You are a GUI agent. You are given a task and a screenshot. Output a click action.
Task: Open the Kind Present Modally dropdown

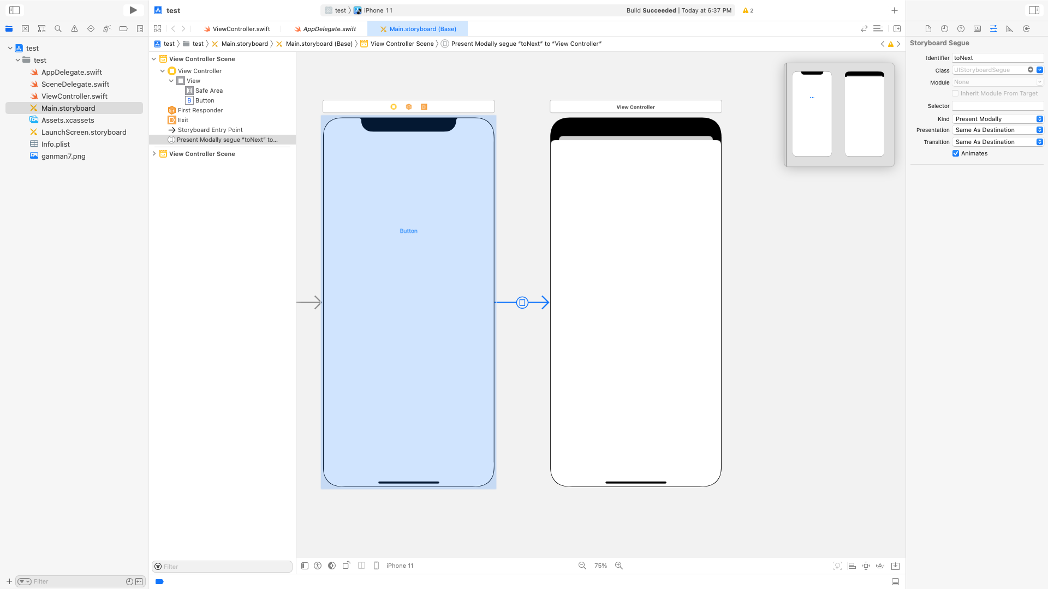pos(998,119)
